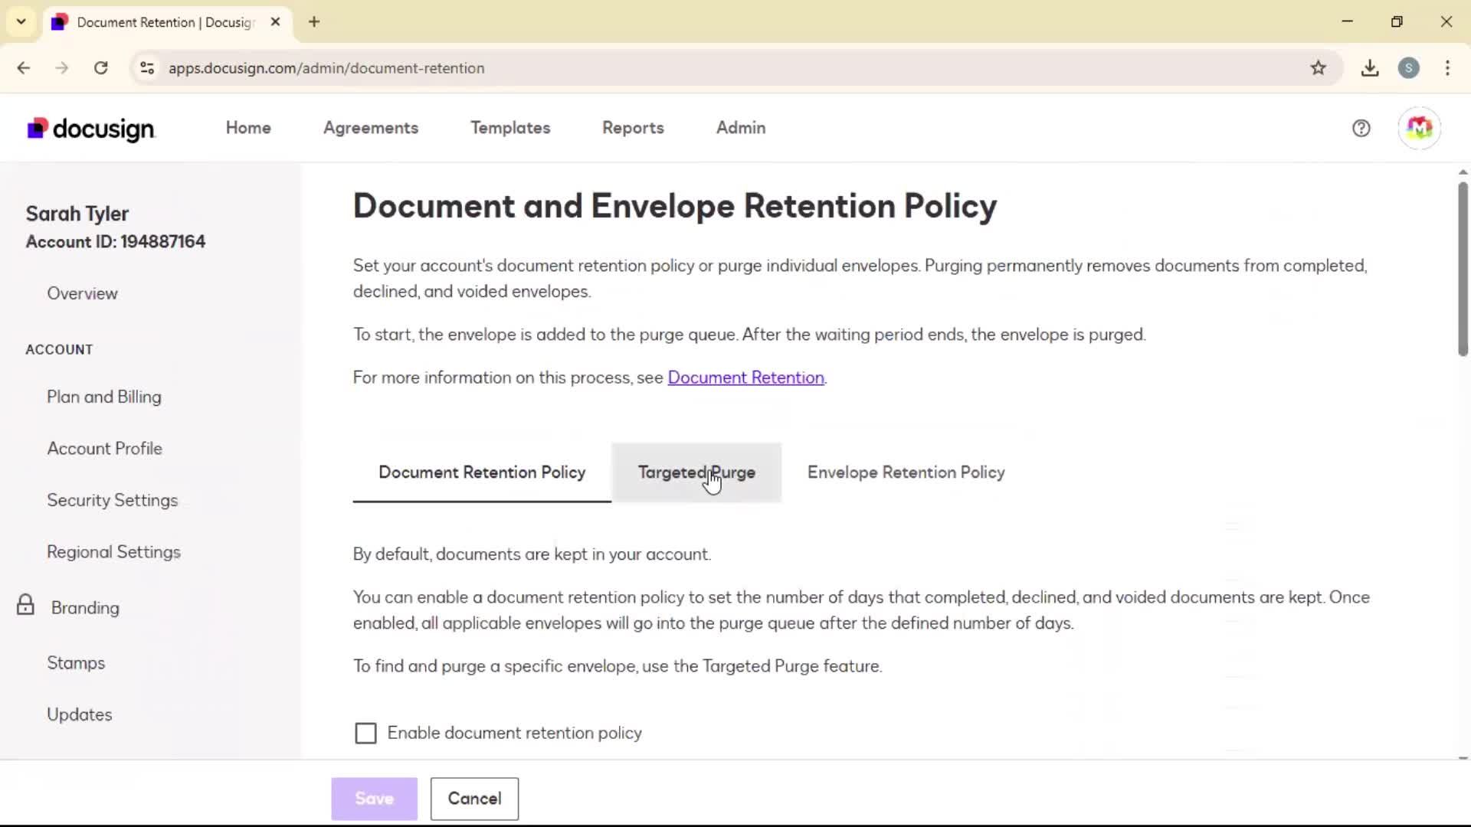Close the Document Retention browser tab

pos(275,21)
